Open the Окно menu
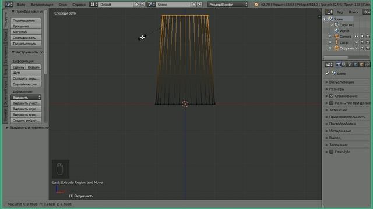373x209 pixels. point(62,5)
